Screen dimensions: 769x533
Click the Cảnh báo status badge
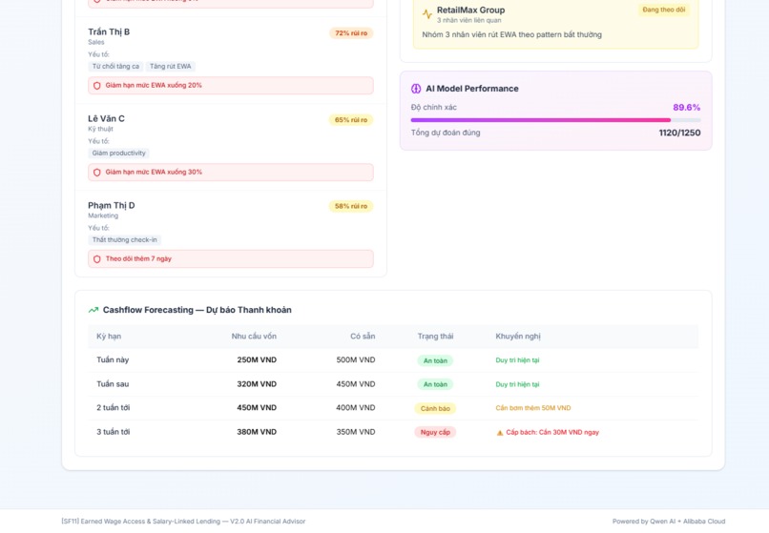click(x=435, y=408)
